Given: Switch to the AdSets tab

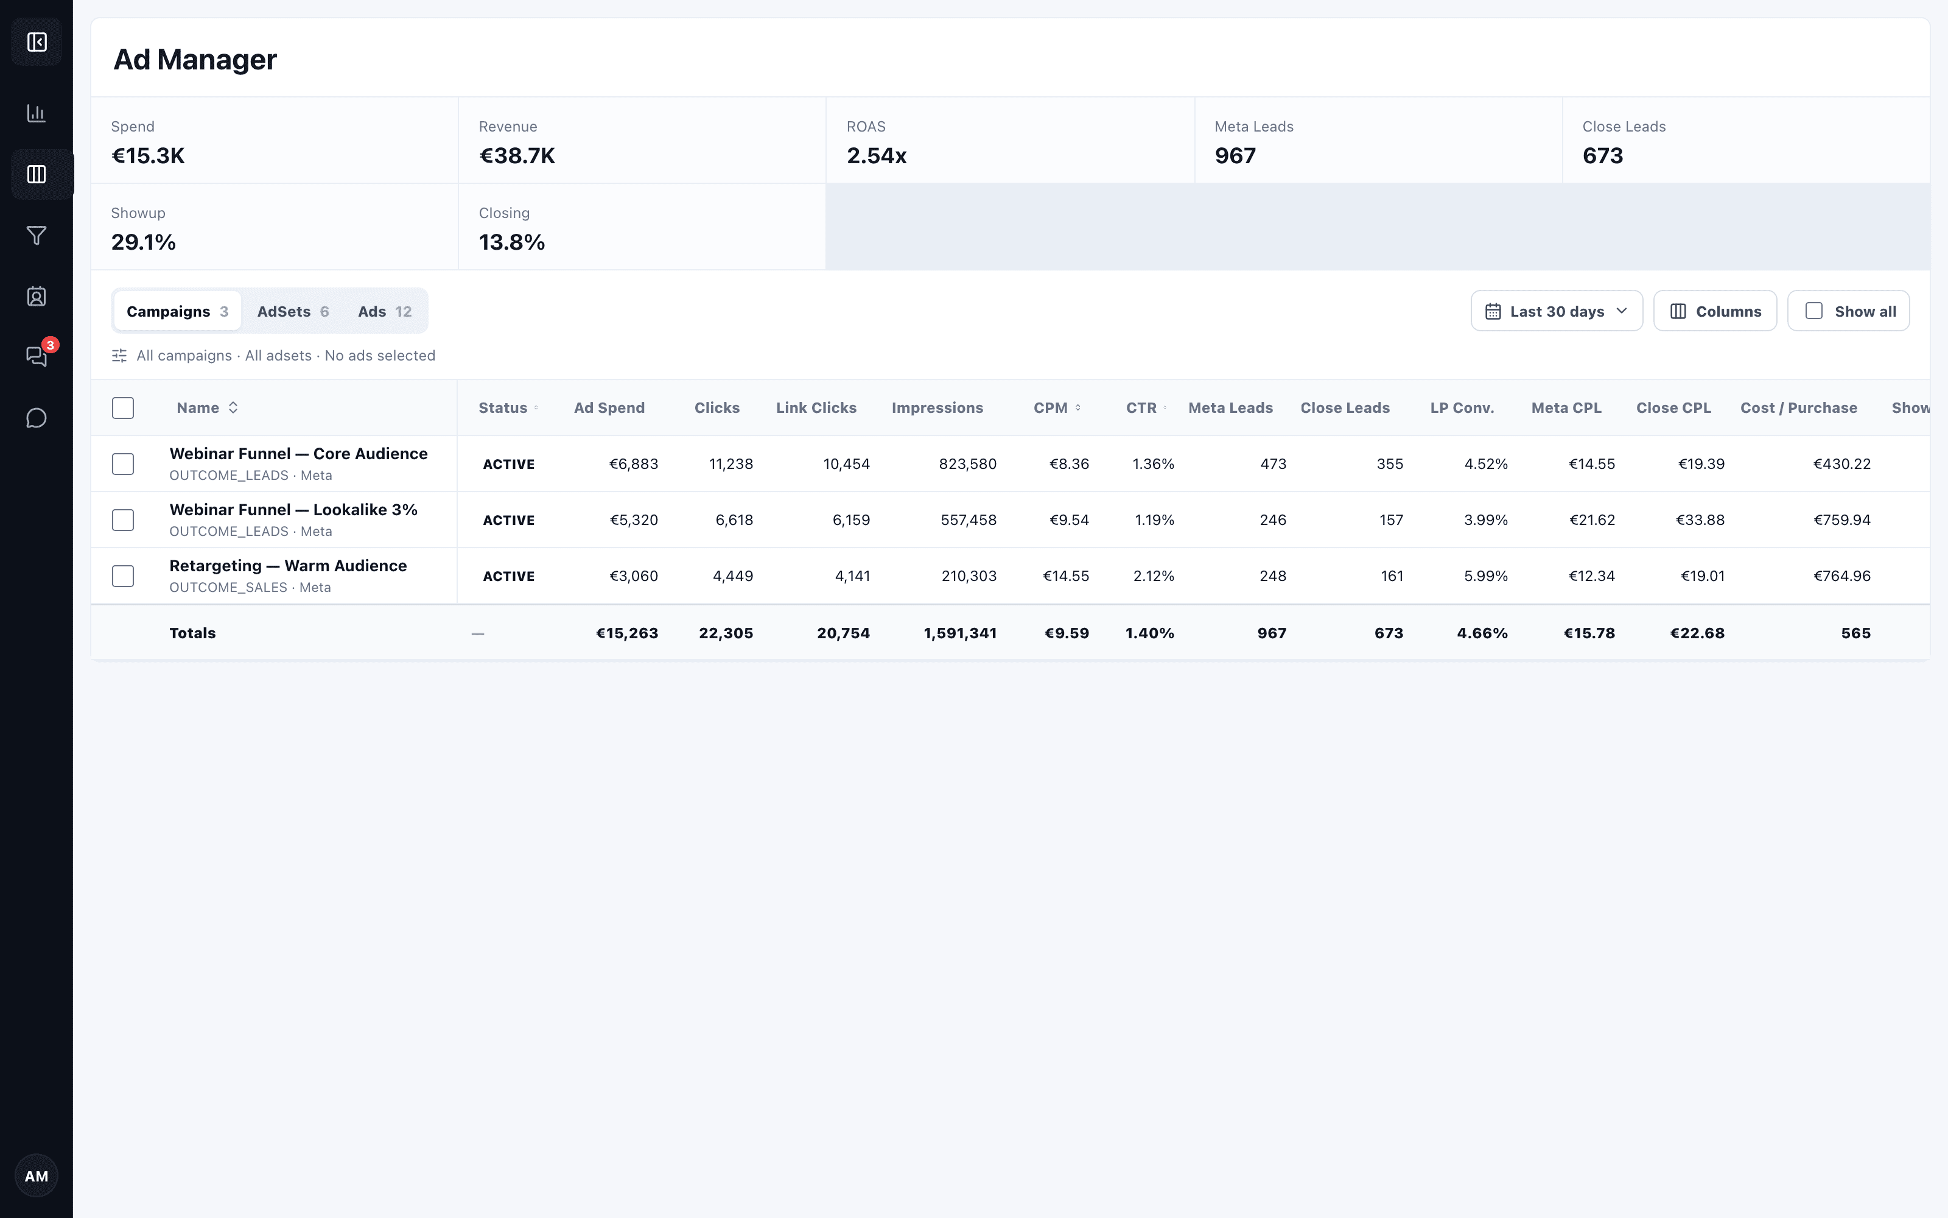Looking at the screenshot, I should (x=293, y=311).
